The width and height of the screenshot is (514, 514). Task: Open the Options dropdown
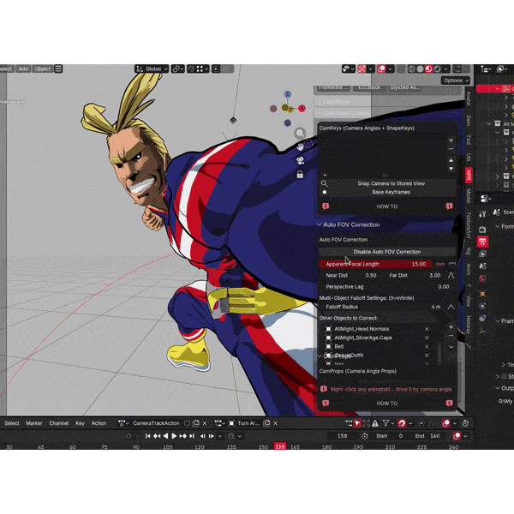click(x=456, y=81)
